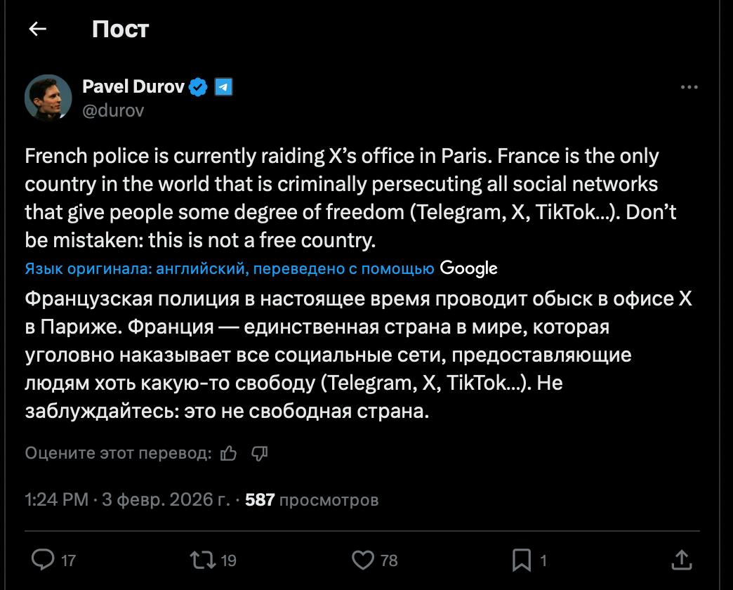Viewport: 733px width, 590px height.
Task: Click the repost count showing 19
Action: pyautogui.click(x=231, y=561)
